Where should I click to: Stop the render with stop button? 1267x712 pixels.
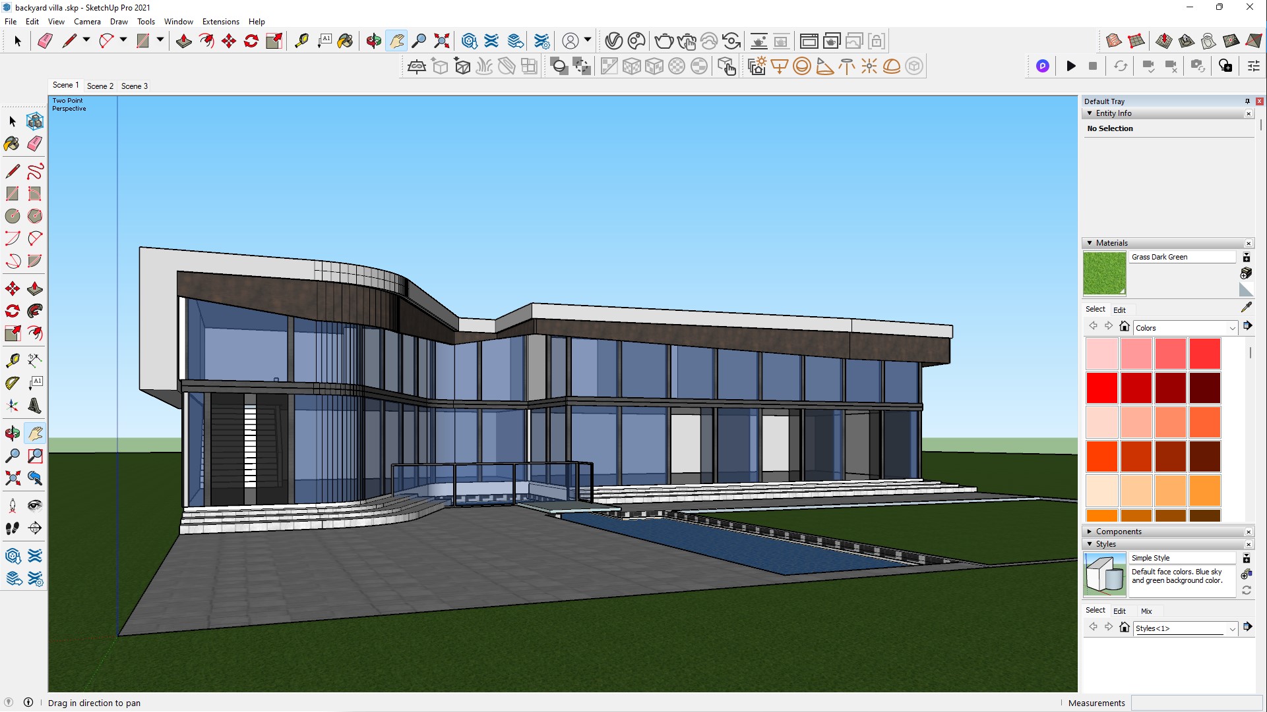[x=1093, y=66]
